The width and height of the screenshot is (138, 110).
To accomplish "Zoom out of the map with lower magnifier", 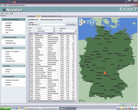I will 81,24.
